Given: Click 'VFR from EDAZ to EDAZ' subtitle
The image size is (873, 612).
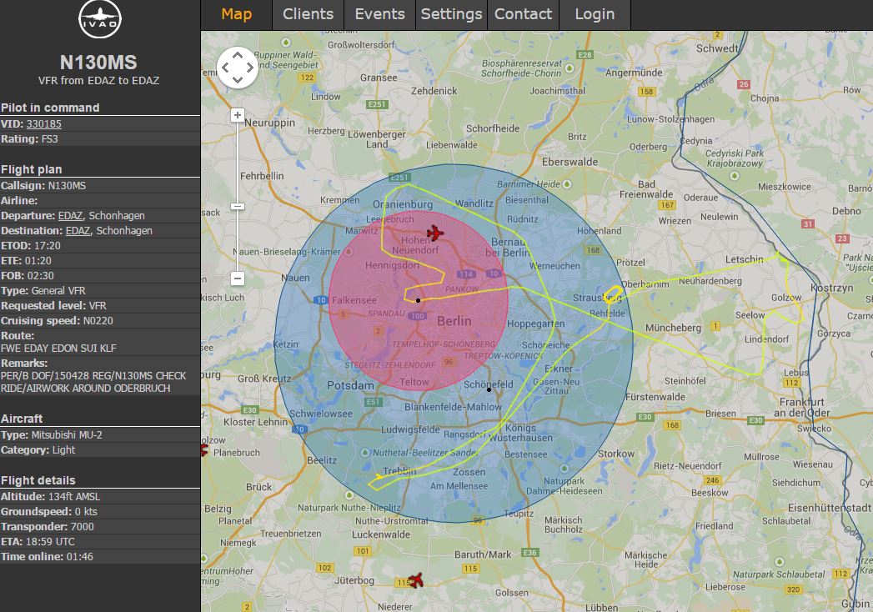Looking at the screenshot, I should pyautogui.click(x=98, y=81).
